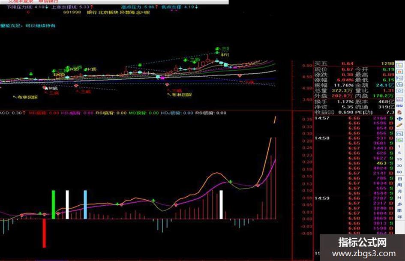The width and height of the screenshot is (405, 261).
Task: Click the red stack icon in sidebar
Action: point(399,112)
